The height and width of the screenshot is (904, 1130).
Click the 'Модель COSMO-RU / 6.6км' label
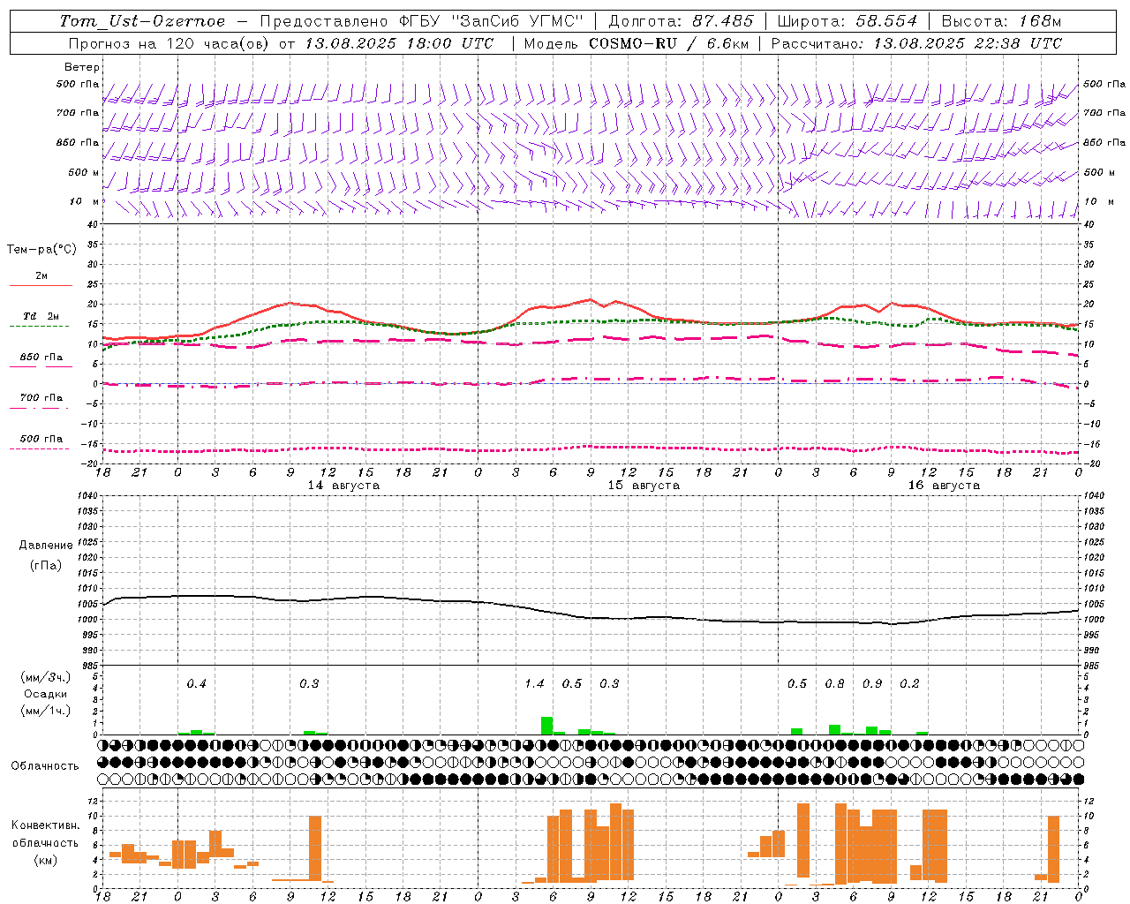(637, 43)
